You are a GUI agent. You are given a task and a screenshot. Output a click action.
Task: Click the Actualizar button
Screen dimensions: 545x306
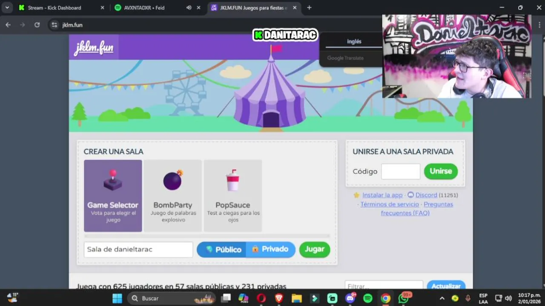click(x=446, y=286)
